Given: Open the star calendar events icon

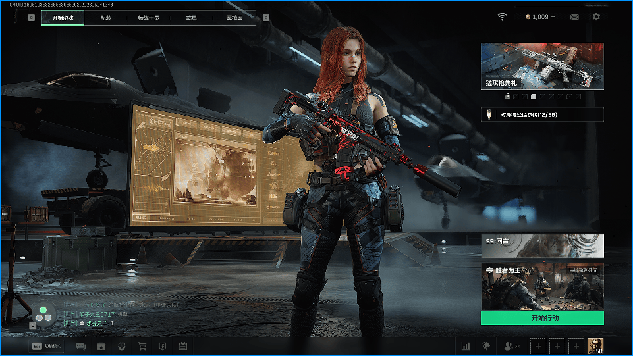Looking at the screenshot, I should tap(101, 346).
